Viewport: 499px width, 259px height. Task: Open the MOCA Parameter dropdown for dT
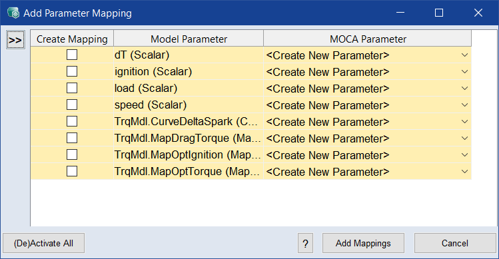pyautogui.click(x=464, y=55)
